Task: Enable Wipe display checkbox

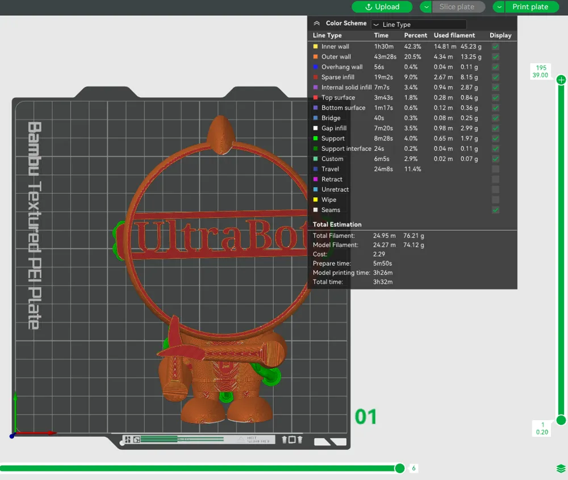Action: tap(495, 200)
